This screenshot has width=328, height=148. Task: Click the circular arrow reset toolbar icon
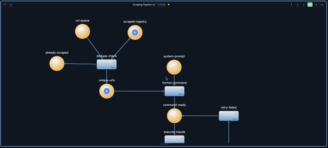[316, 4]
